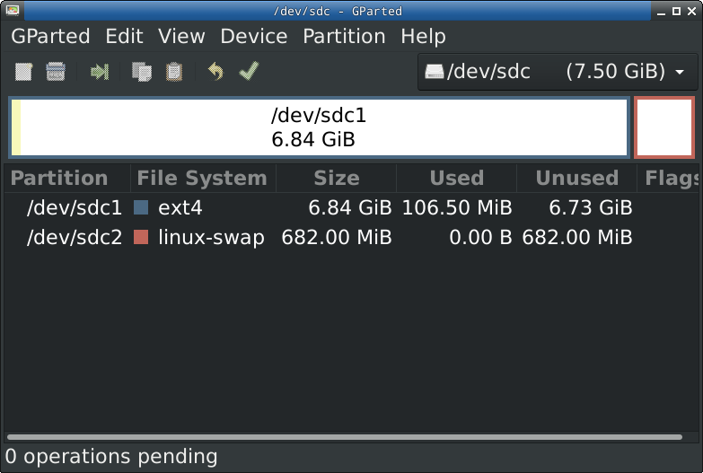Click the Partition column header
Viewport: 703px width, 473px height.
coord(67,178)
